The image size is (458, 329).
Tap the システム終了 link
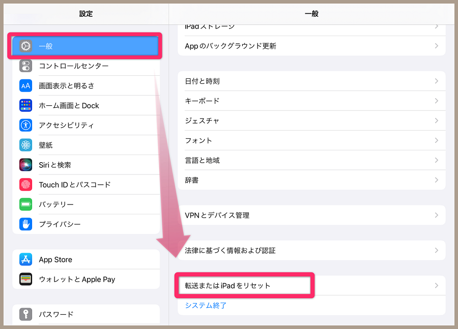pos(206,305)
